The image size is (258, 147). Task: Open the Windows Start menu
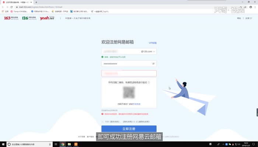(x=3, y=144)
